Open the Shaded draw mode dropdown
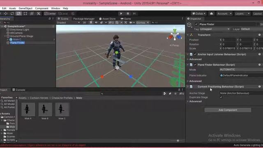 (x=68, y=23)
